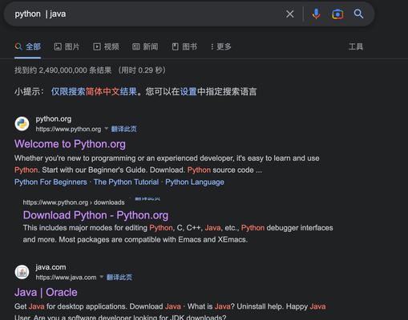Switch to the 新闻 (News) tab
The width and height of the screenshot is (408, 320).
145,46
